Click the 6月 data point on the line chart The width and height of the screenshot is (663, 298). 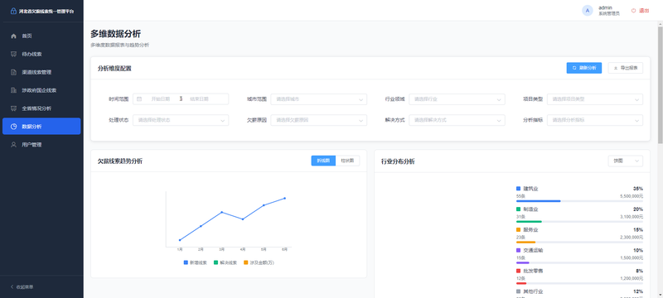tap(284, 198)
